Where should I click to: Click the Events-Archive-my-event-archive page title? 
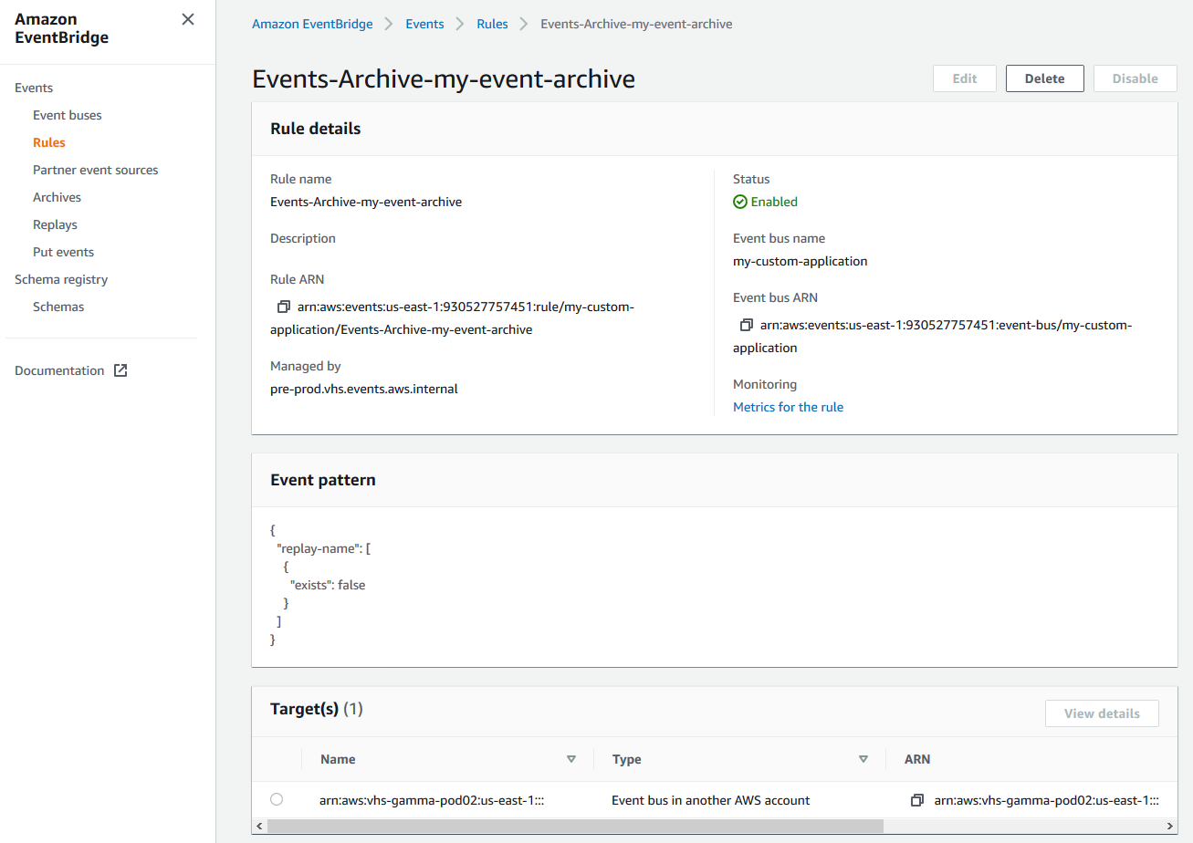tap(444, 78)
